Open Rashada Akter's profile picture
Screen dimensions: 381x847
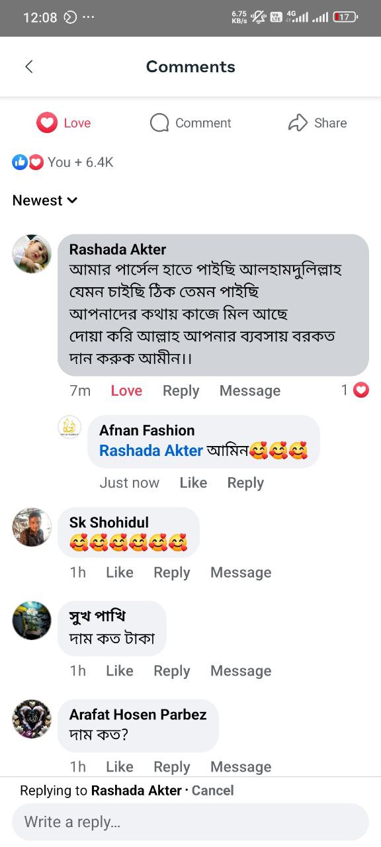click(x=32, y=253)
